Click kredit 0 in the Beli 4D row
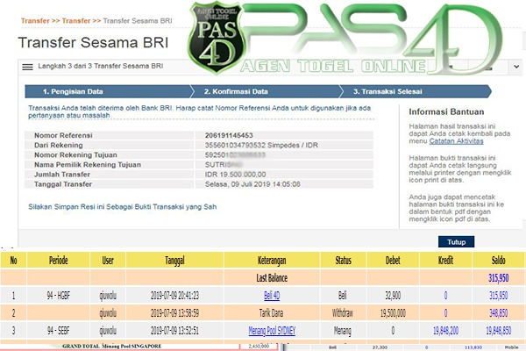The image size is (526, 351). point(445,296)
